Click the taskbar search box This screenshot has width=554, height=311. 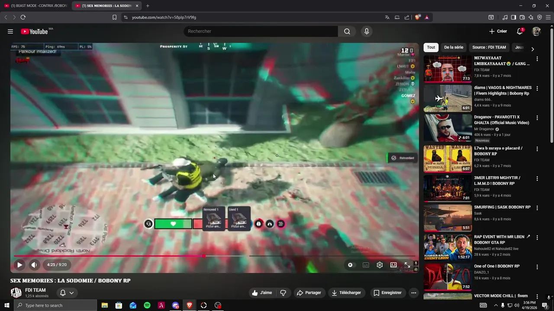[x=55, y=305]
